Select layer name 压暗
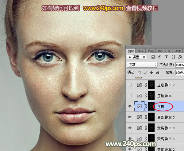The width and height of the screenshot is (184, 151). click(160, 107)
